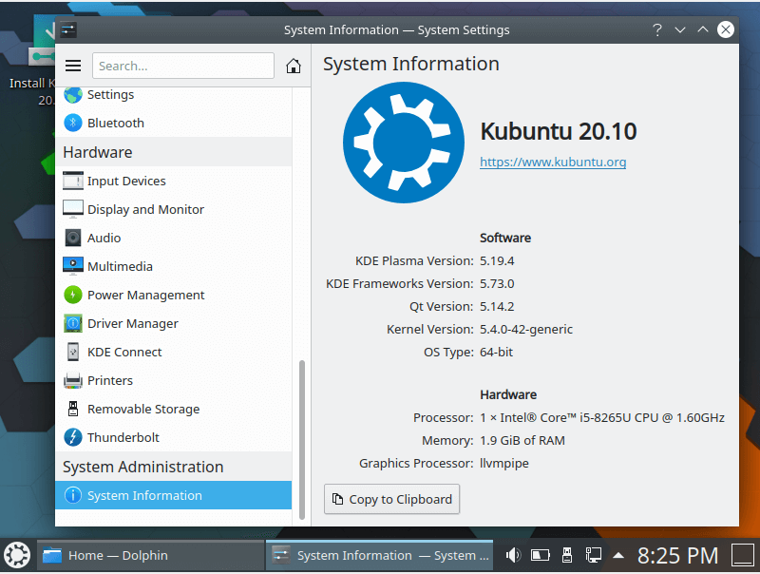Screen dimensions: 760x574
Task: Open Display and Monitor settings
Action: point(144,209)
